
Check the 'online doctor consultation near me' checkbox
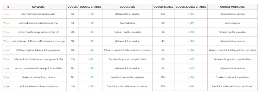(5, 23)
